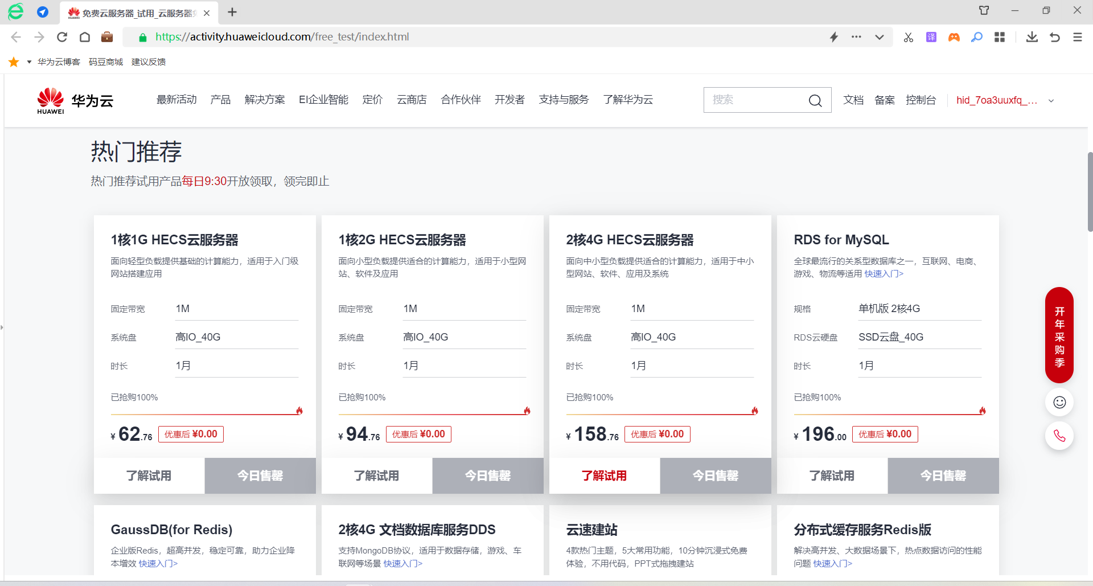1093x586 pixels.
Task: Click the phone contact floating icon
Action: coord(1059,436)
